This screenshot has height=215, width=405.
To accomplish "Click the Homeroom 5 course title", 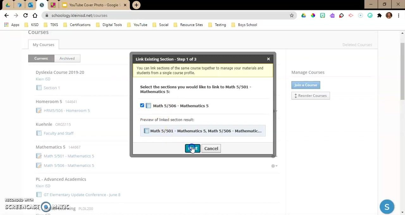I will (49, 102).
